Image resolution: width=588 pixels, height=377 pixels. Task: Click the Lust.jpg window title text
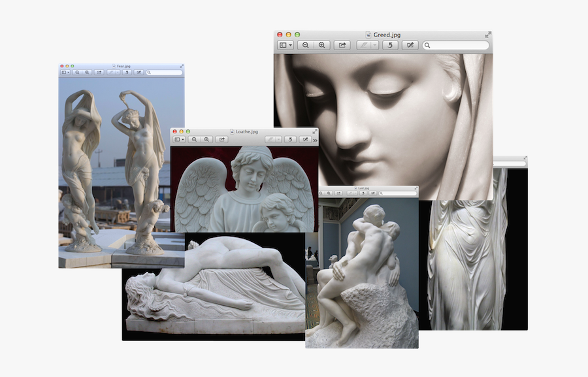pos(364,188)
